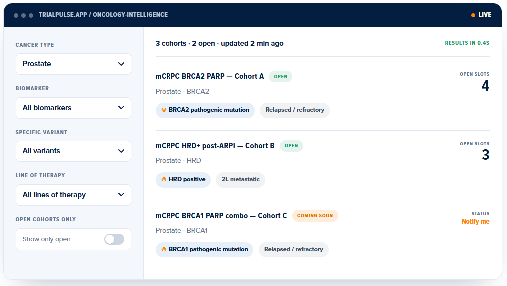Open the mCRPC BRCA1 PARP combo — Cohort C title
Image resolution: width=507 pixels, height=286 pixels.
pos(221,216)
